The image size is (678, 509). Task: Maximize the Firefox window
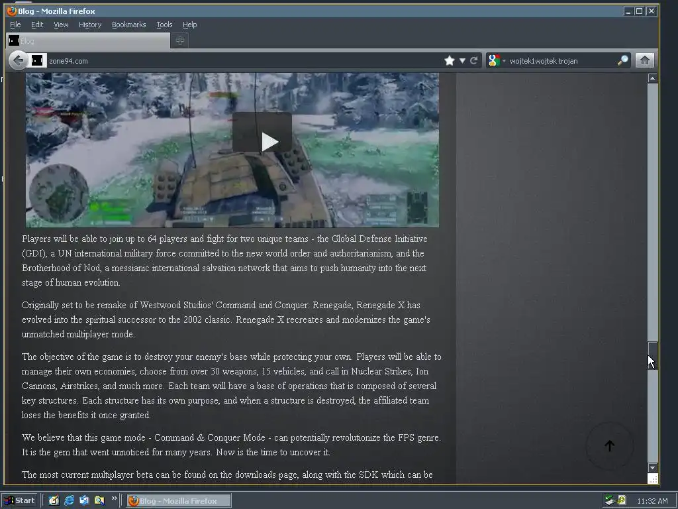point(640,11)
